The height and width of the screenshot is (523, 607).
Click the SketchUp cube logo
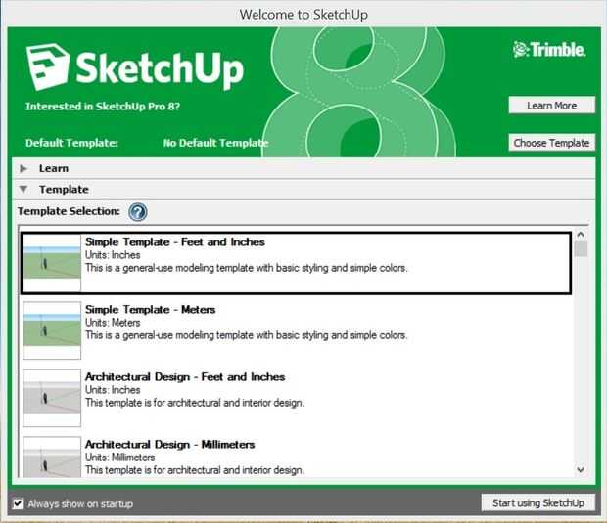(48, 66)
